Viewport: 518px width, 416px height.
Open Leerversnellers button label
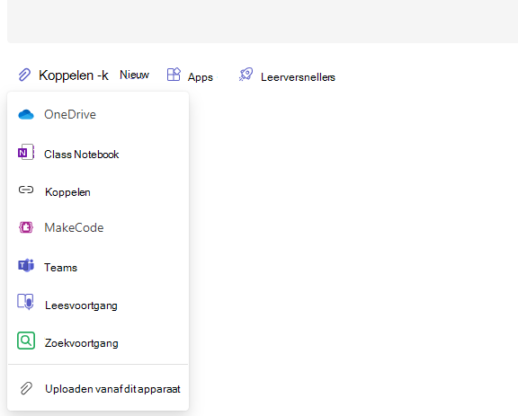(298, 77)
